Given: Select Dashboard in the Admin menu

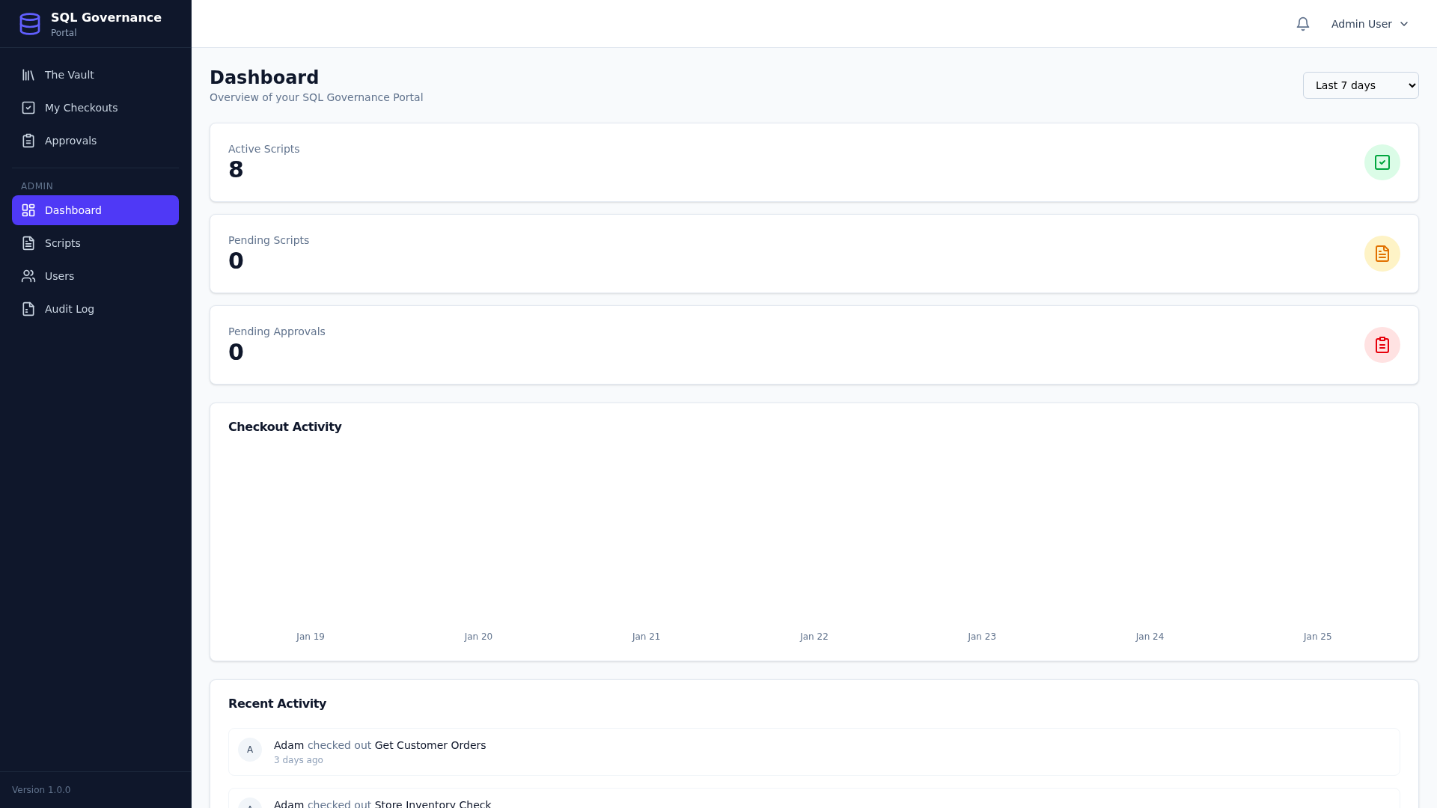Looking at the screenshot, I should pyautogui.click(x=73, y=210).
